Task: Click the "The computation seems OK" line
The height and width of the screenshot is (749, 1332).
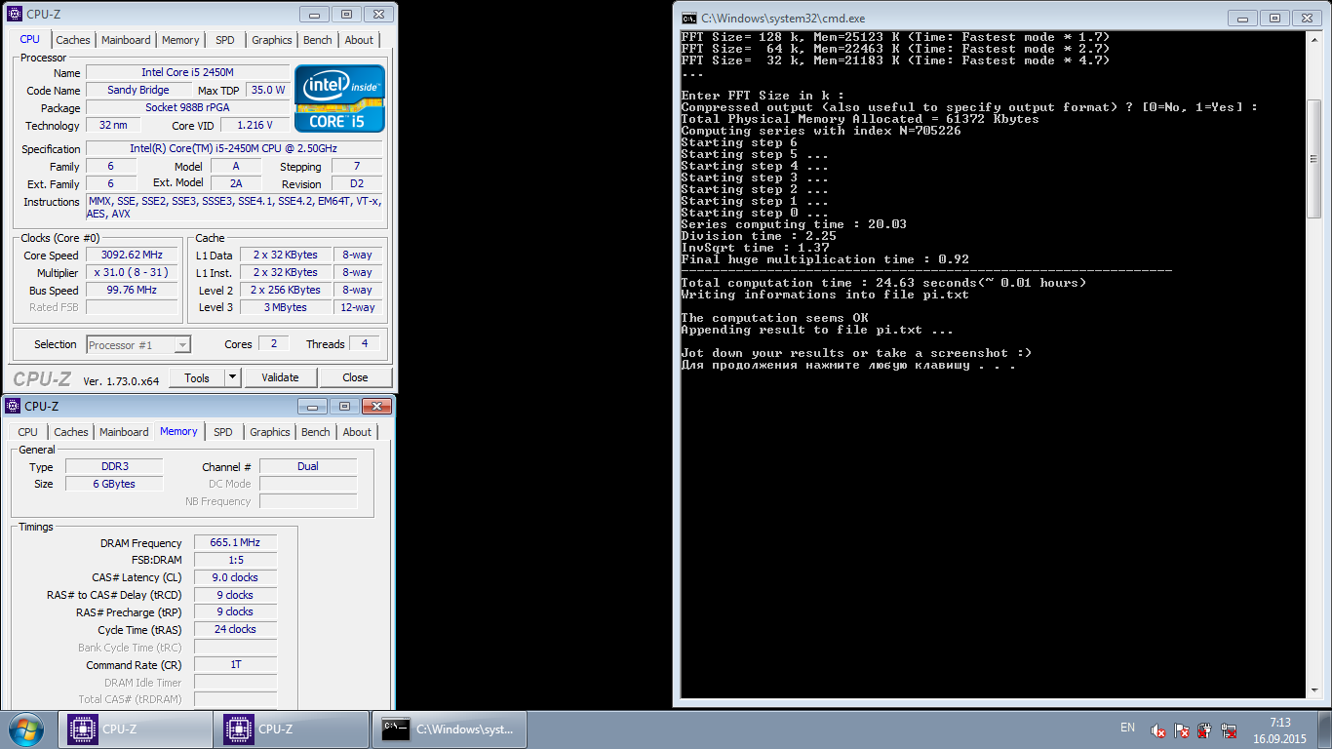Action: point(774,318)
